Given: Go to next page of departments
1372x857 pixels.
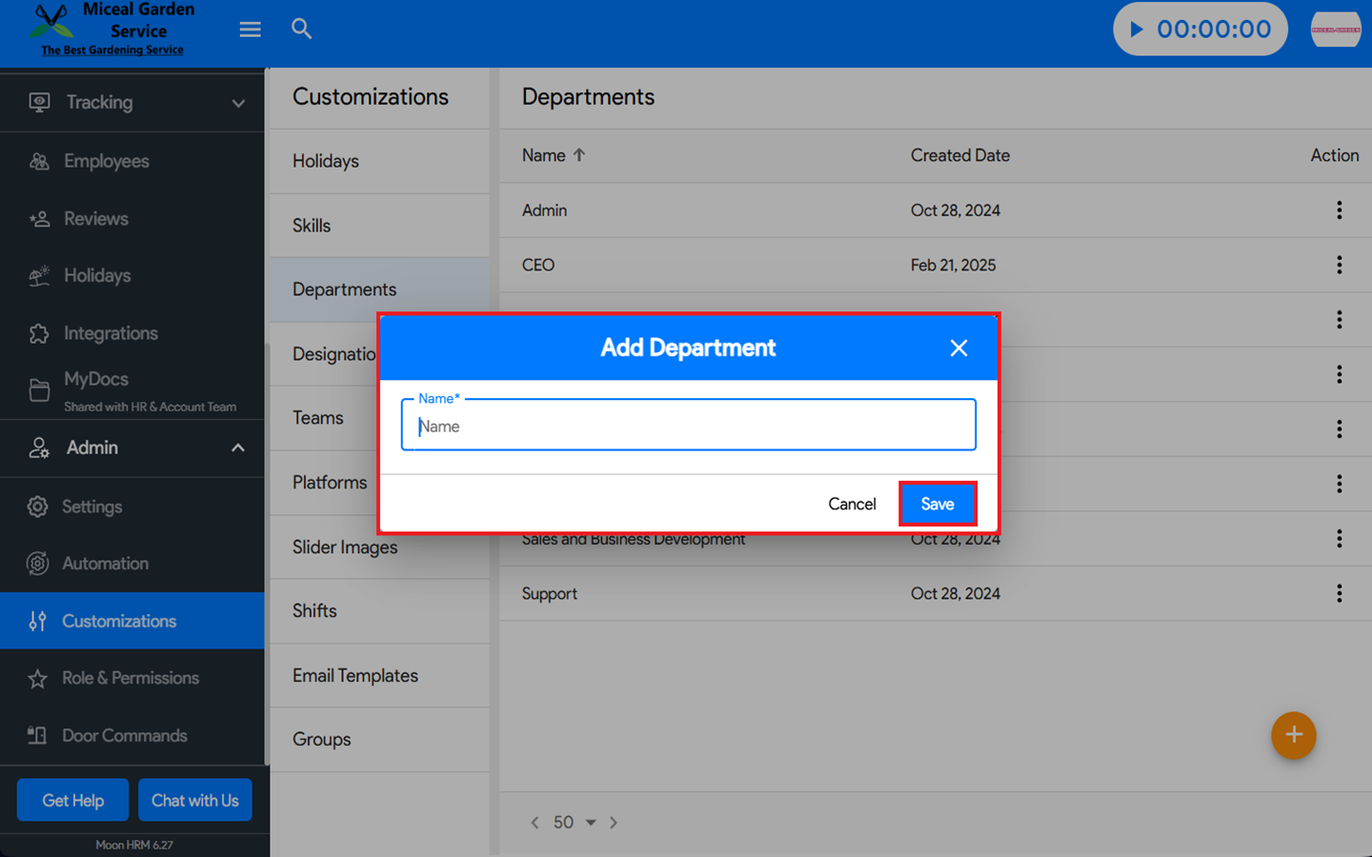Looking at the screenshot, I should [x=614, y=823].
